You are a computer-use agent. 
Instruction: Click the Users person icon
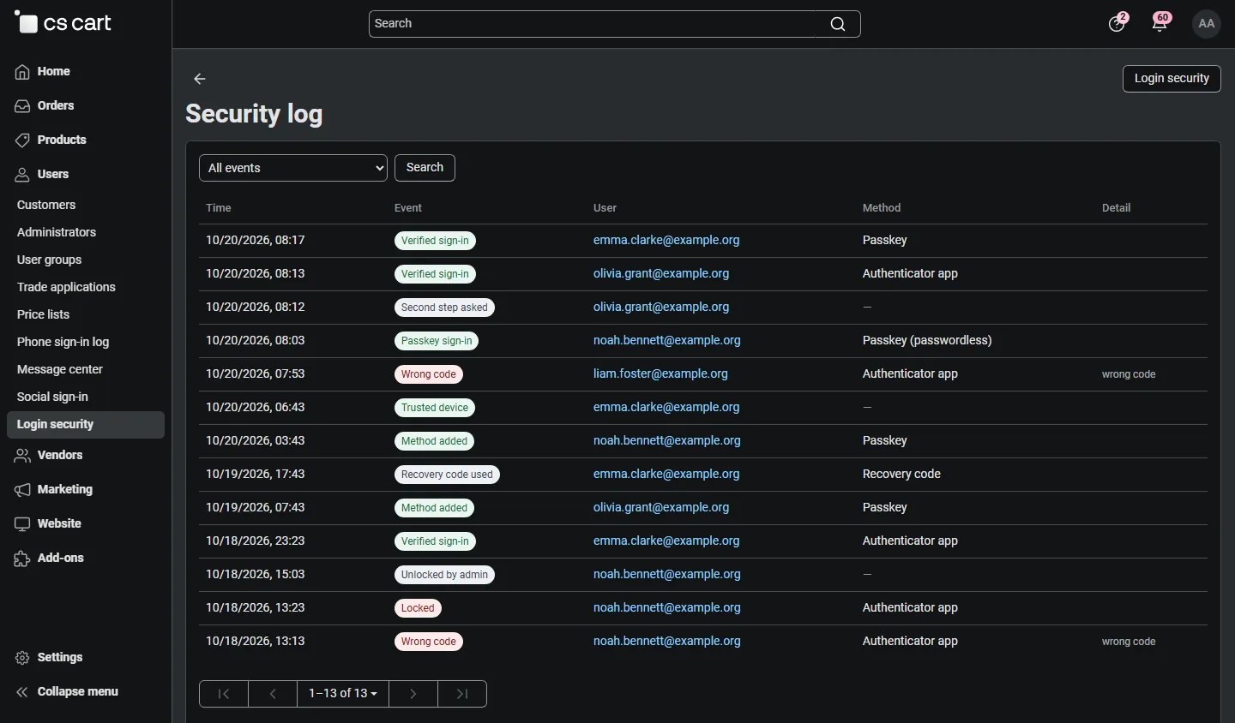click(22, 175)
